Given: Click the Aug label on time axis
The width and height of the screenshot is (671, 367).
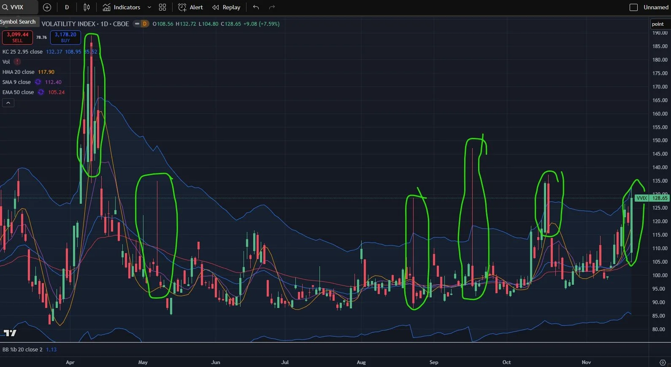Looking at the screenshot, I should 361,362.
